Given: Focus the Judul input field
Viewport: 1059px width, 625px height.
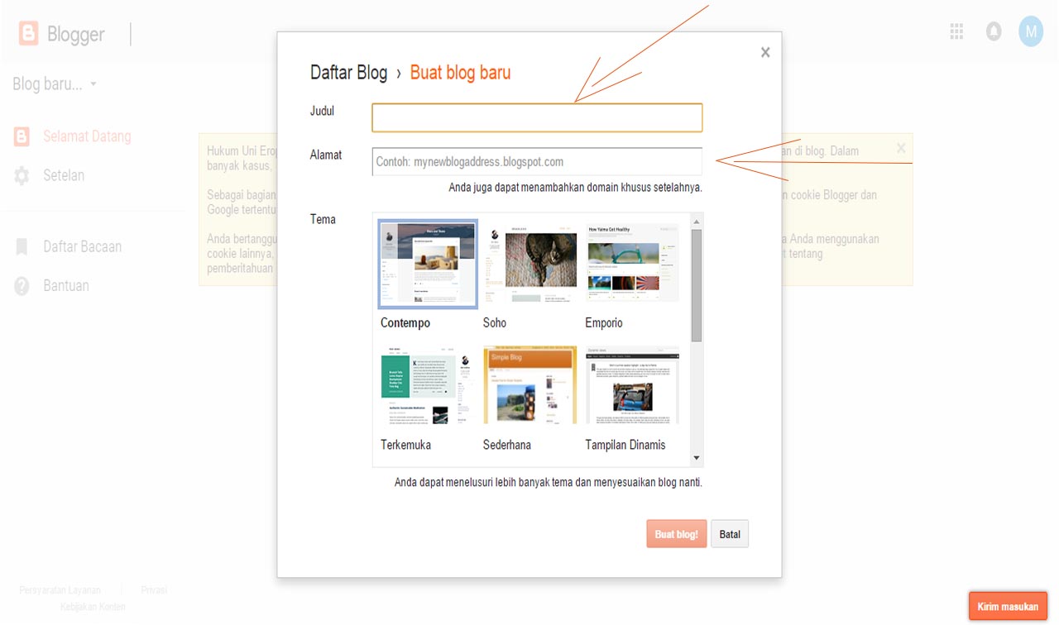Looking at the screenshot, I should [537, 117].
